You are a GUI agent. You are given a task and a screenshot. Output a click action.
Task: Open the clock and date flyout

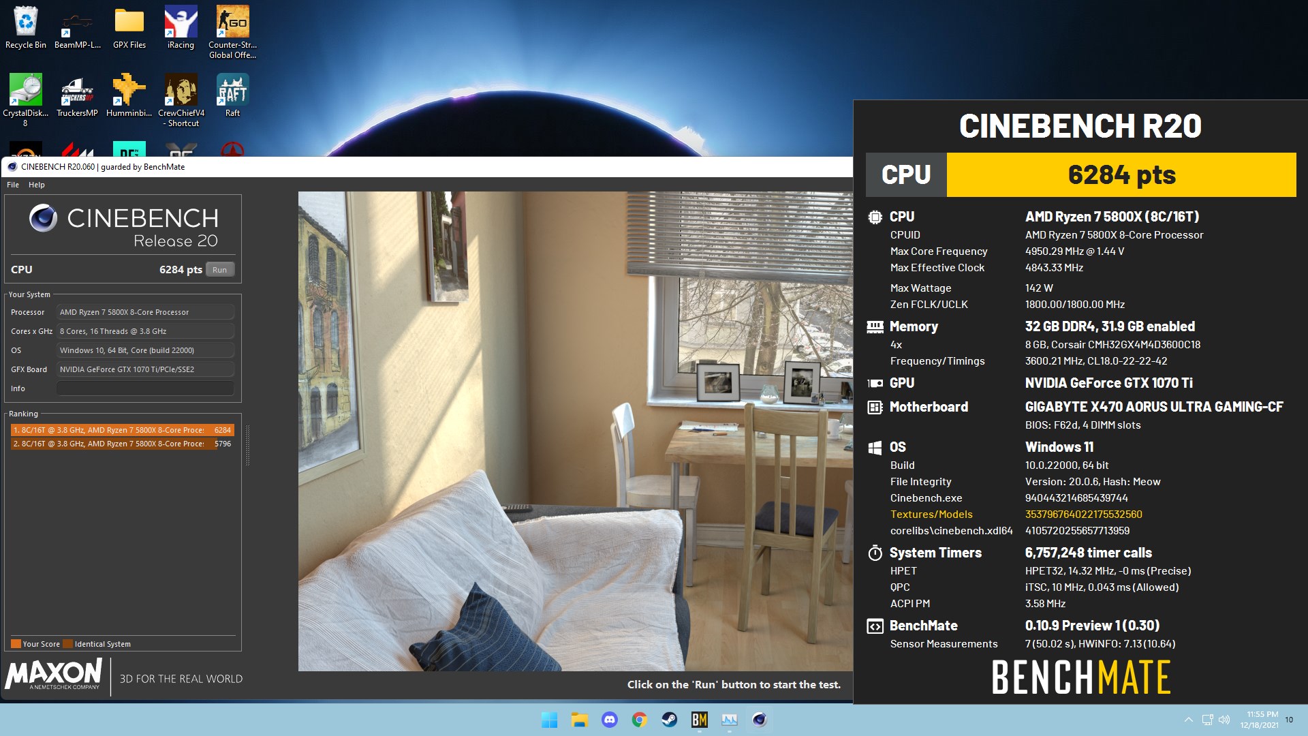1260,720
